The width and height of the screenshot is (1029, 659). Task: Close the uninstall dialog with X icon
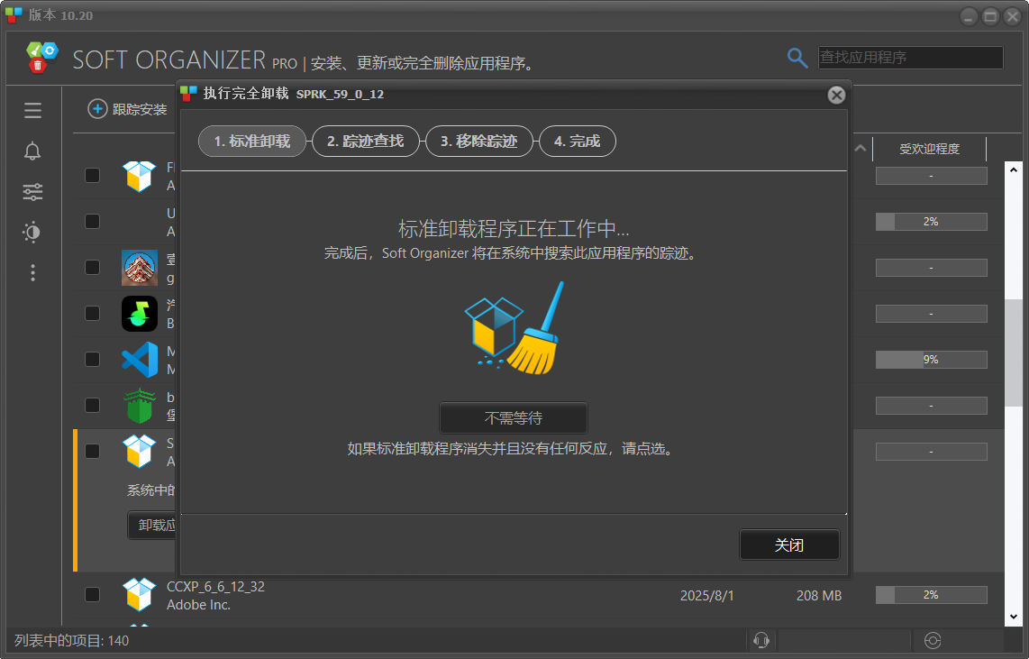(836, 96)
